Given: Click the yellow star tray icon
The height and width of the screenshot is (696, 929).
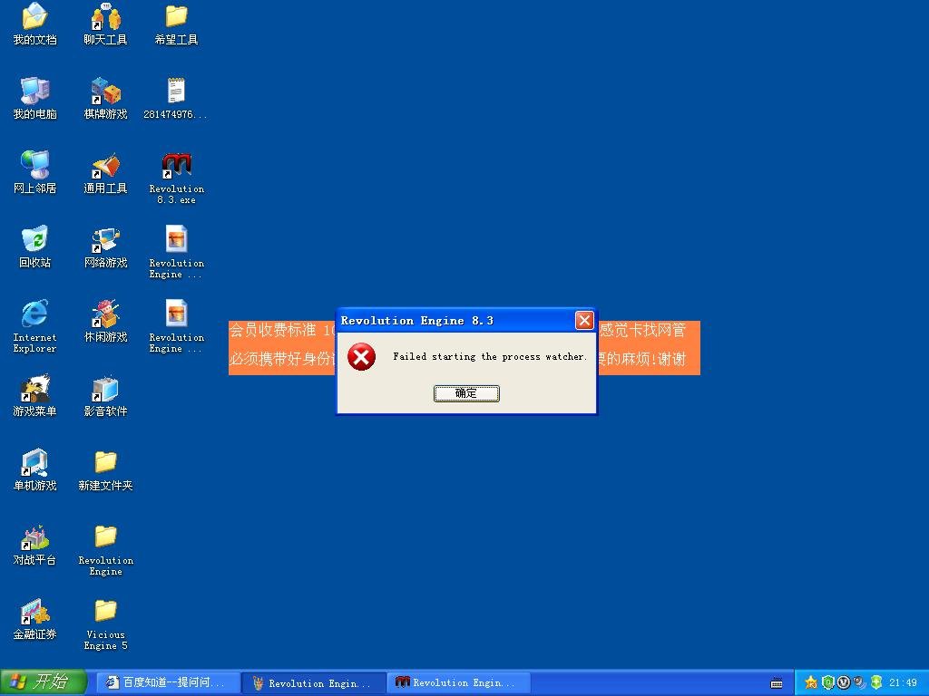Looking at the screenshot, I should click(811, 682).
